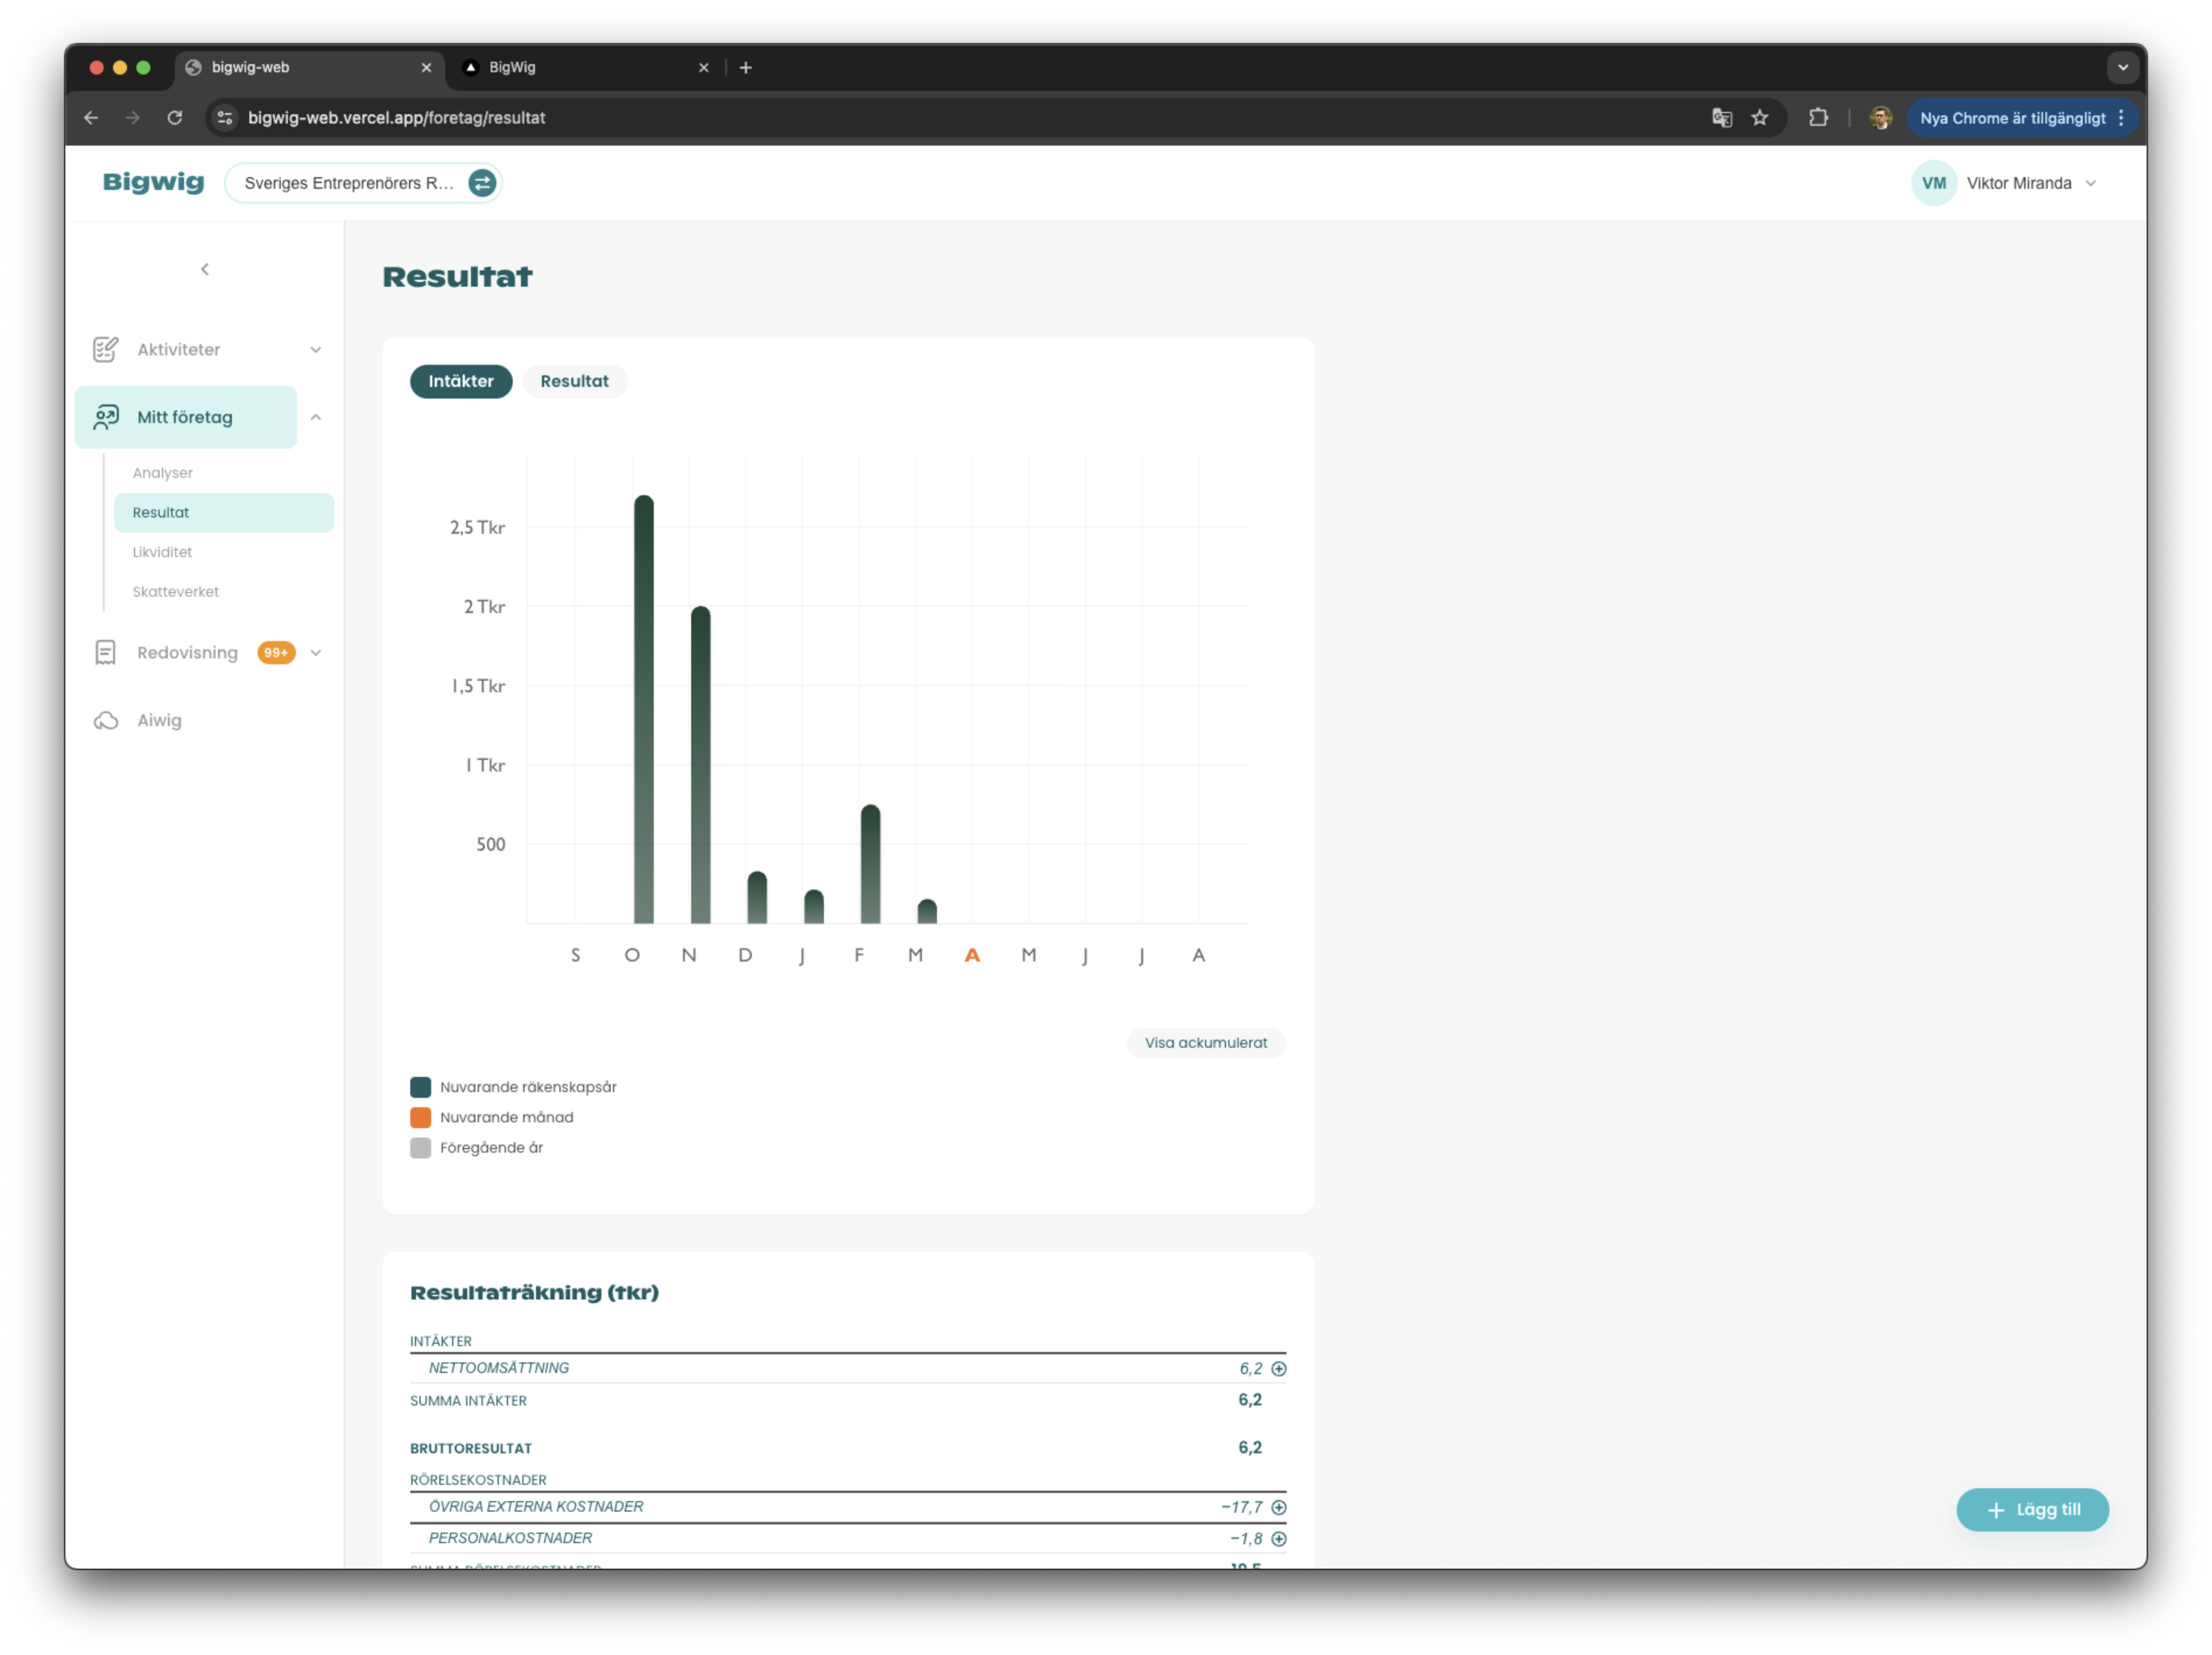Switch to the Resultat tab
Viewport: 2212px width, 1655px height.
[574, 381]
